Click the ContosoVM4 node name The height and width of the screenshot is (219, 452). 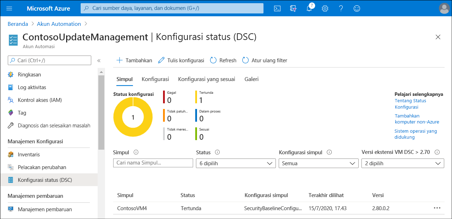132,208
